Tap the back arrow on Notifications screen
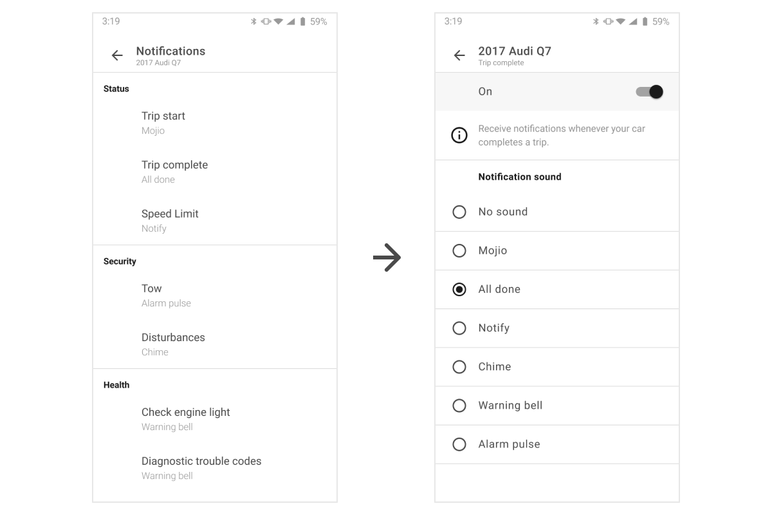772x515 pixels. click(116, 55)
